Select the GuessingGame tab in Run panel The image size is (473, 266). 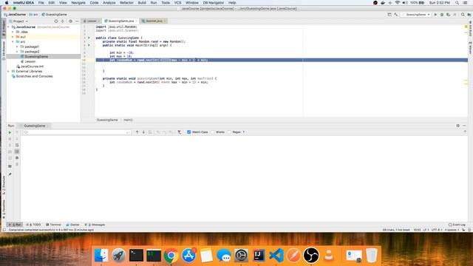click(35, 126)
